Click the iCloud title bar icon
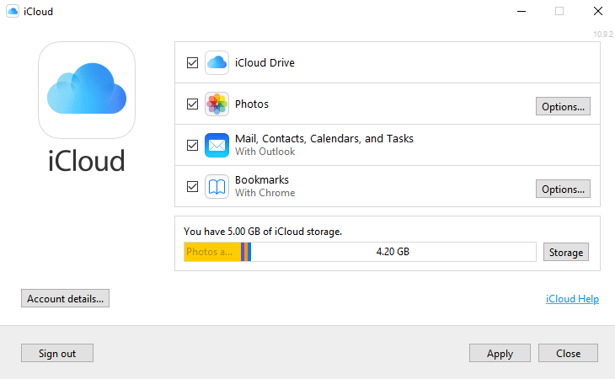Image resolution: width=615 pixels, height=379 pixels. pos(13,11)
